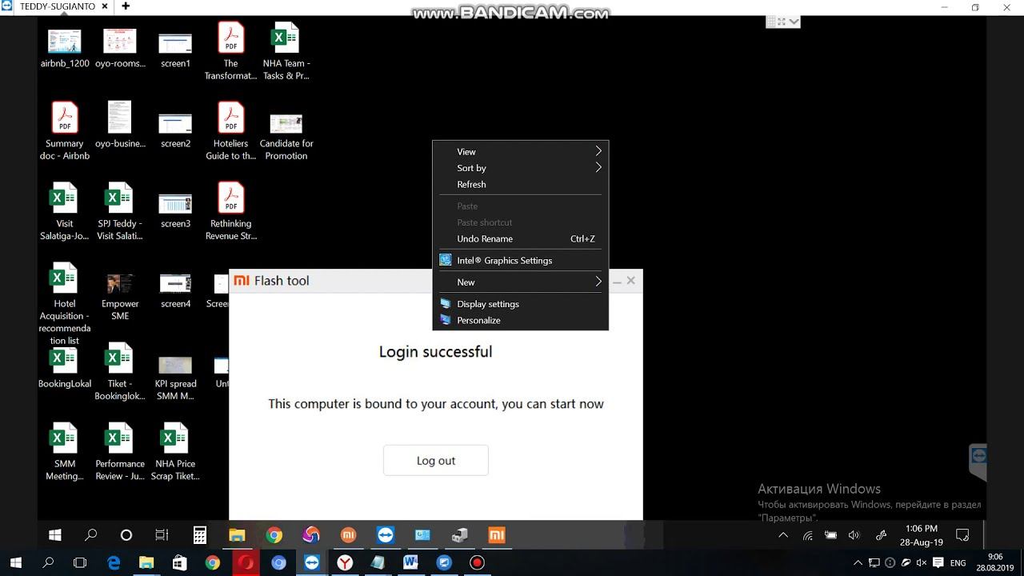Screen dimensions: 1024x576
Task: Click remote volume speaker tray icon
Action: [x=854, y=535]
